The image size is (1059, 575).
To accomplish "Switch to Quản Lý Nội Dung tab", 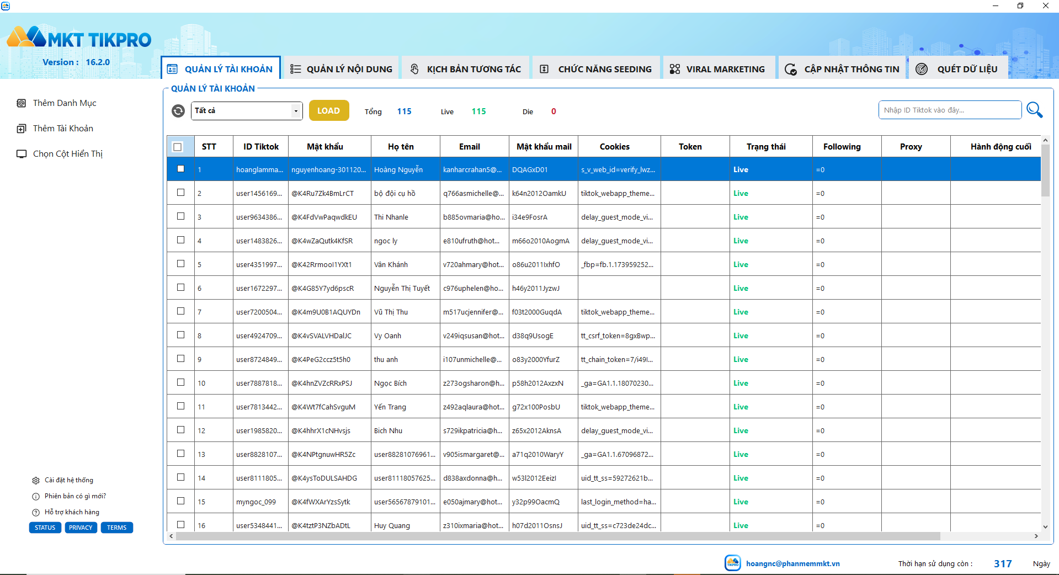I will [x=341, y=69].
